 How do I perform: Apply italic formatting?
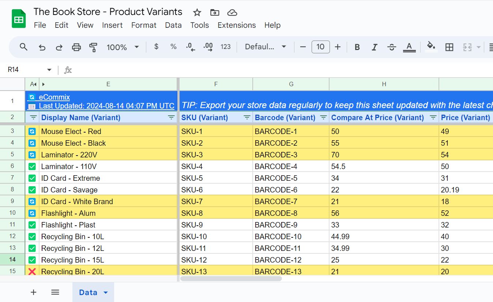click(x=374, y=47)
